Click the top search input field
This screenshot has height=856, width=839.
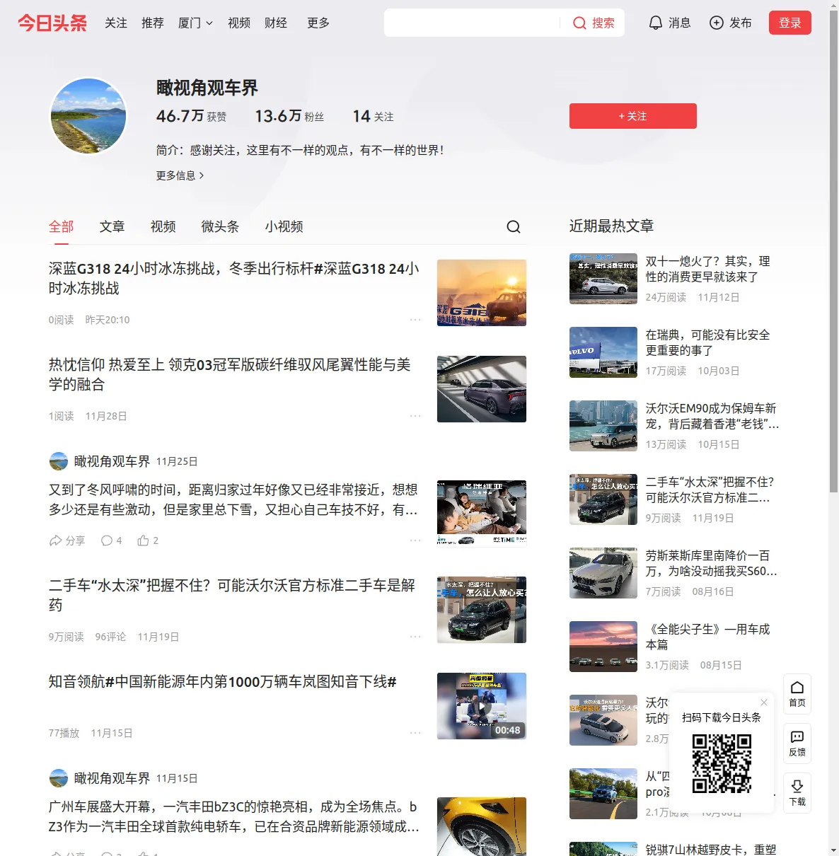coord(472,23)
